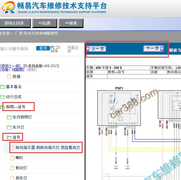Click the [D-东风标致-408-2015] breadcrumb text

pos(41,66)
